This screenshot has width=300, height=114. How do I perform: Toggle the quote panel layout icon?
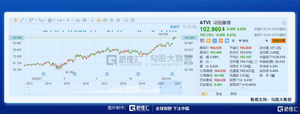[x=284, y=23]
